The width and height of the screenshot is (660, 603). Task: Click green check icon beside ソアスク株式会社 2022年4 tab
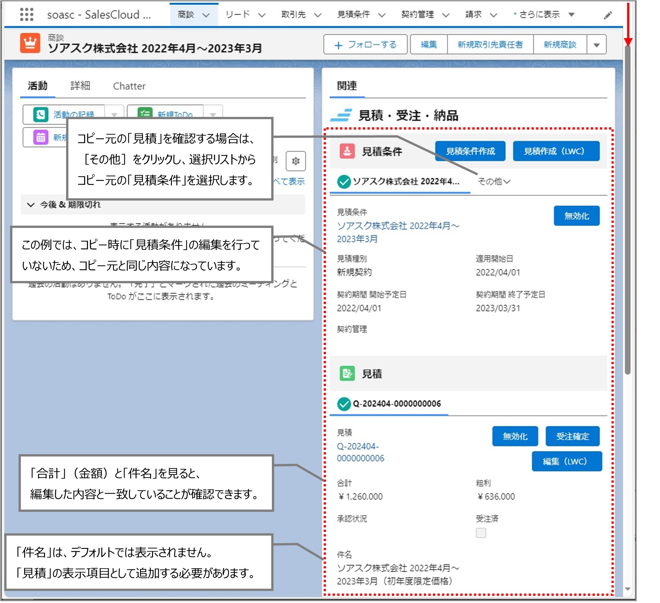pyautogui.click(x=344, y=182)
